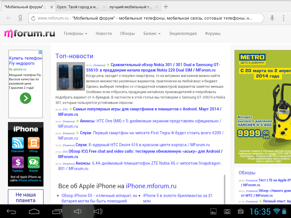
Task: Open a new tab with plus button
Action: coord(166,7)
